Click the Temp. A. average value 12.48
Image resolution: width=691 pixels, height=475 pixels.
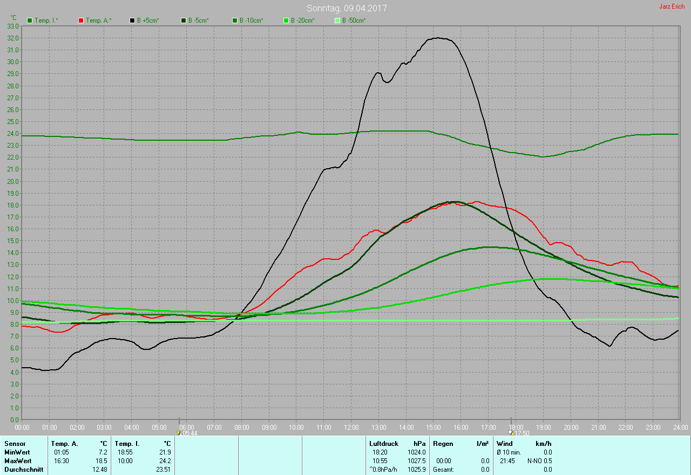point(100,470)
